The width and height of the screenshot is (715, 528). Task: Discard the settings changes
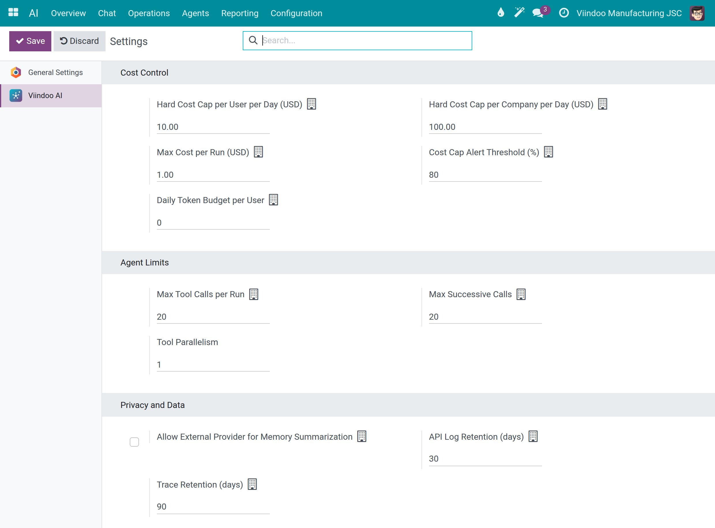[x=79, y=41]
